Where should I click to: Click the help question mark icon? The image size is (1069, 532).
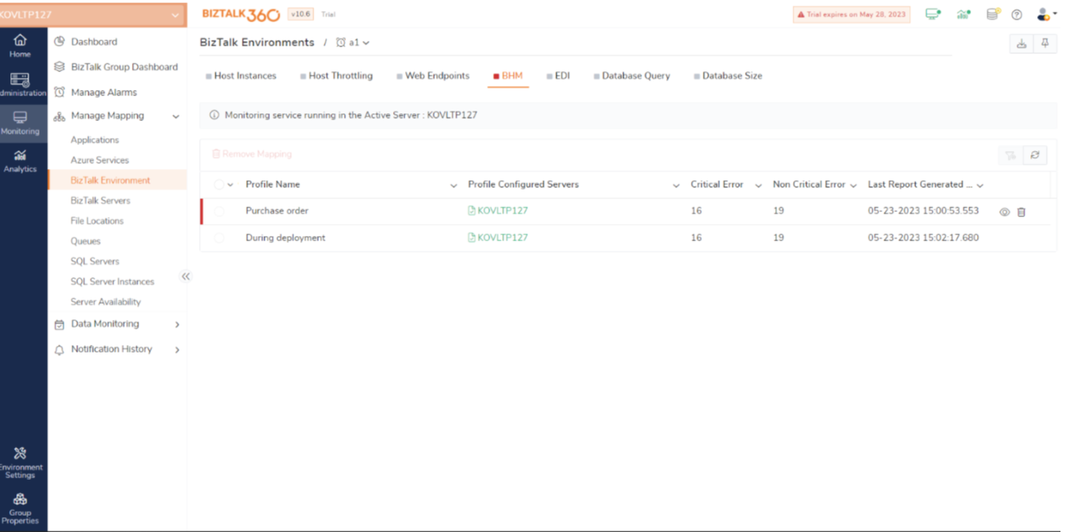(x=1017, y=15)
